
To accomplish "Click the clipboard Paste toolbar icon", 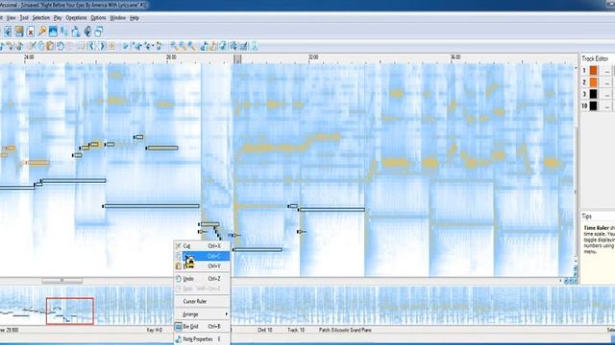I will pyautogui.click(x=50, y=46).
